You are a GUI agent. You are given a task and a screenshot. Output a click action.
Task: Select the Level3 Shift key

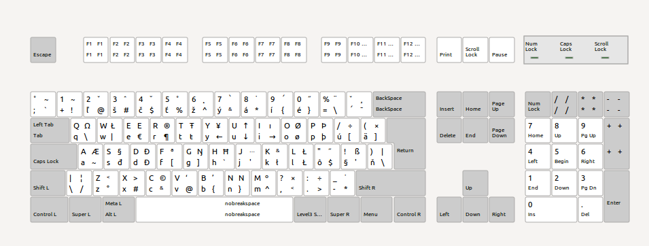(x=310, y=209)
